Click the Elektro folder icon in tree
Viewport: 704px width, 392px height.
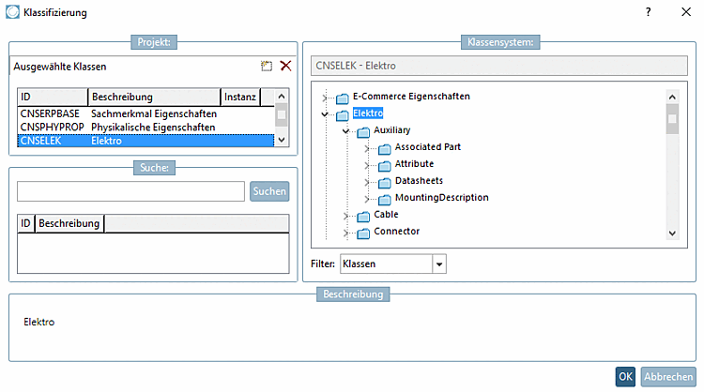coord(342,114)
